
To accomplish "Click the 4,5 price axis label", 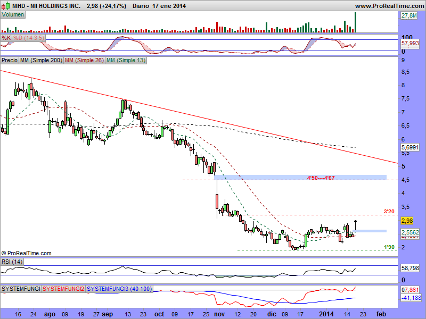I will tap(406, 180).
